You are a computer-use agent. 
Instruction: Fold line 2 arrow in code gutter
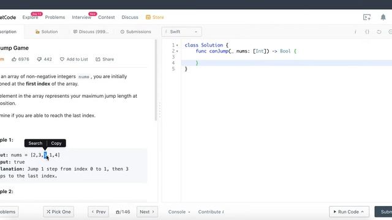177,51
